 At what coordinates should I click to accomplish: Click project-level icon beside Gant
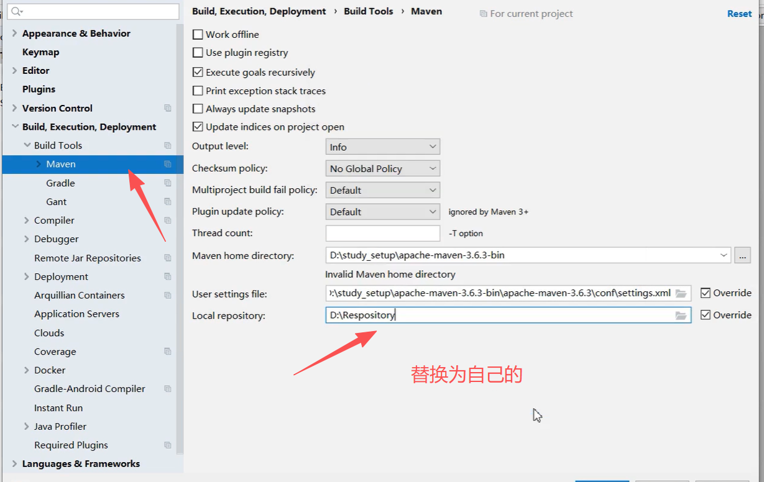(168, 202)
